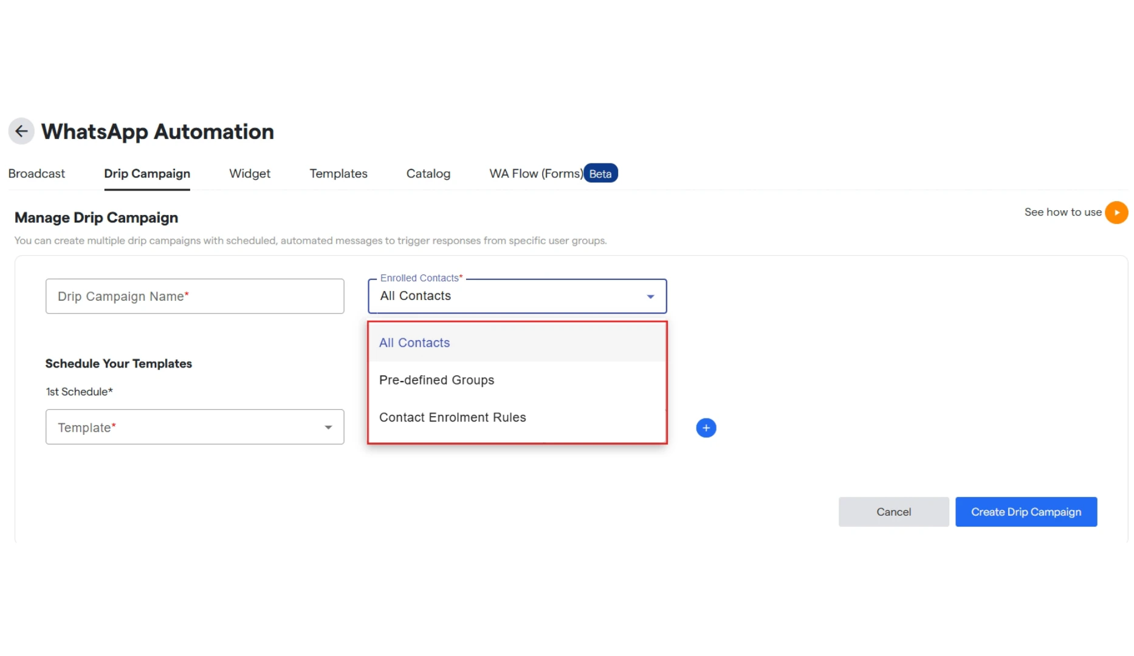The image size is (1134, 656).
Task: Click the Cancel button
Action: click(x=893, y=512)
